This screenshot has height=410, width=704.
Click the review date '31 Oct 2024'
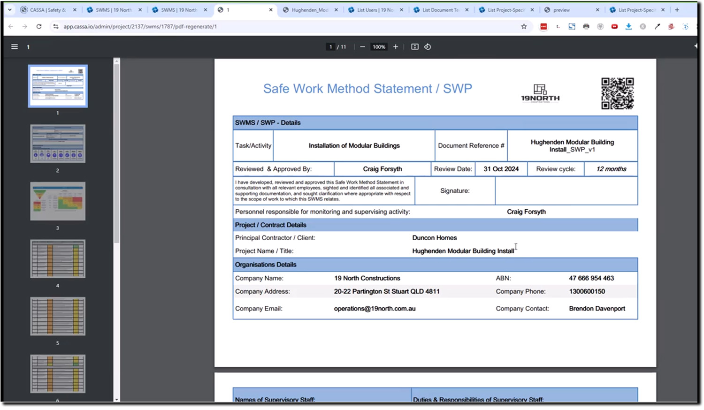pos(501,169)
